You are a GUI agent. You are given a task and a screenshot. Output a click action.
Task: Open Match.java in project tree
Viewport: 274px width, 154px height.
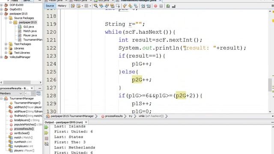coord(30,31)
